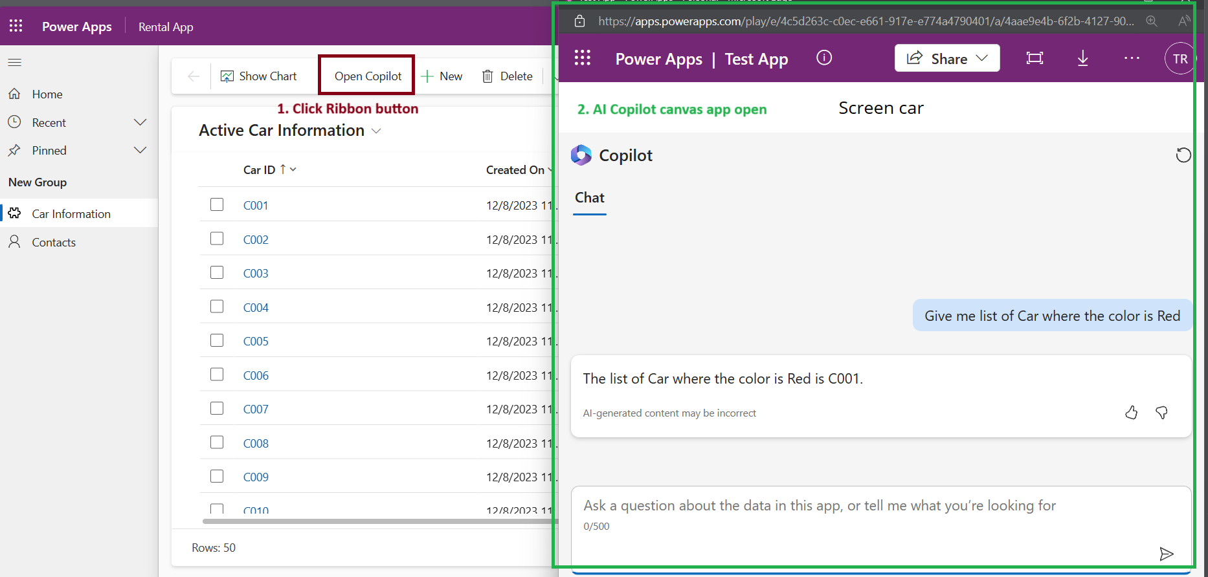This screenshot has height=577, width=1208.
Task: Open the Test App info icon
Action: point(824,58)
